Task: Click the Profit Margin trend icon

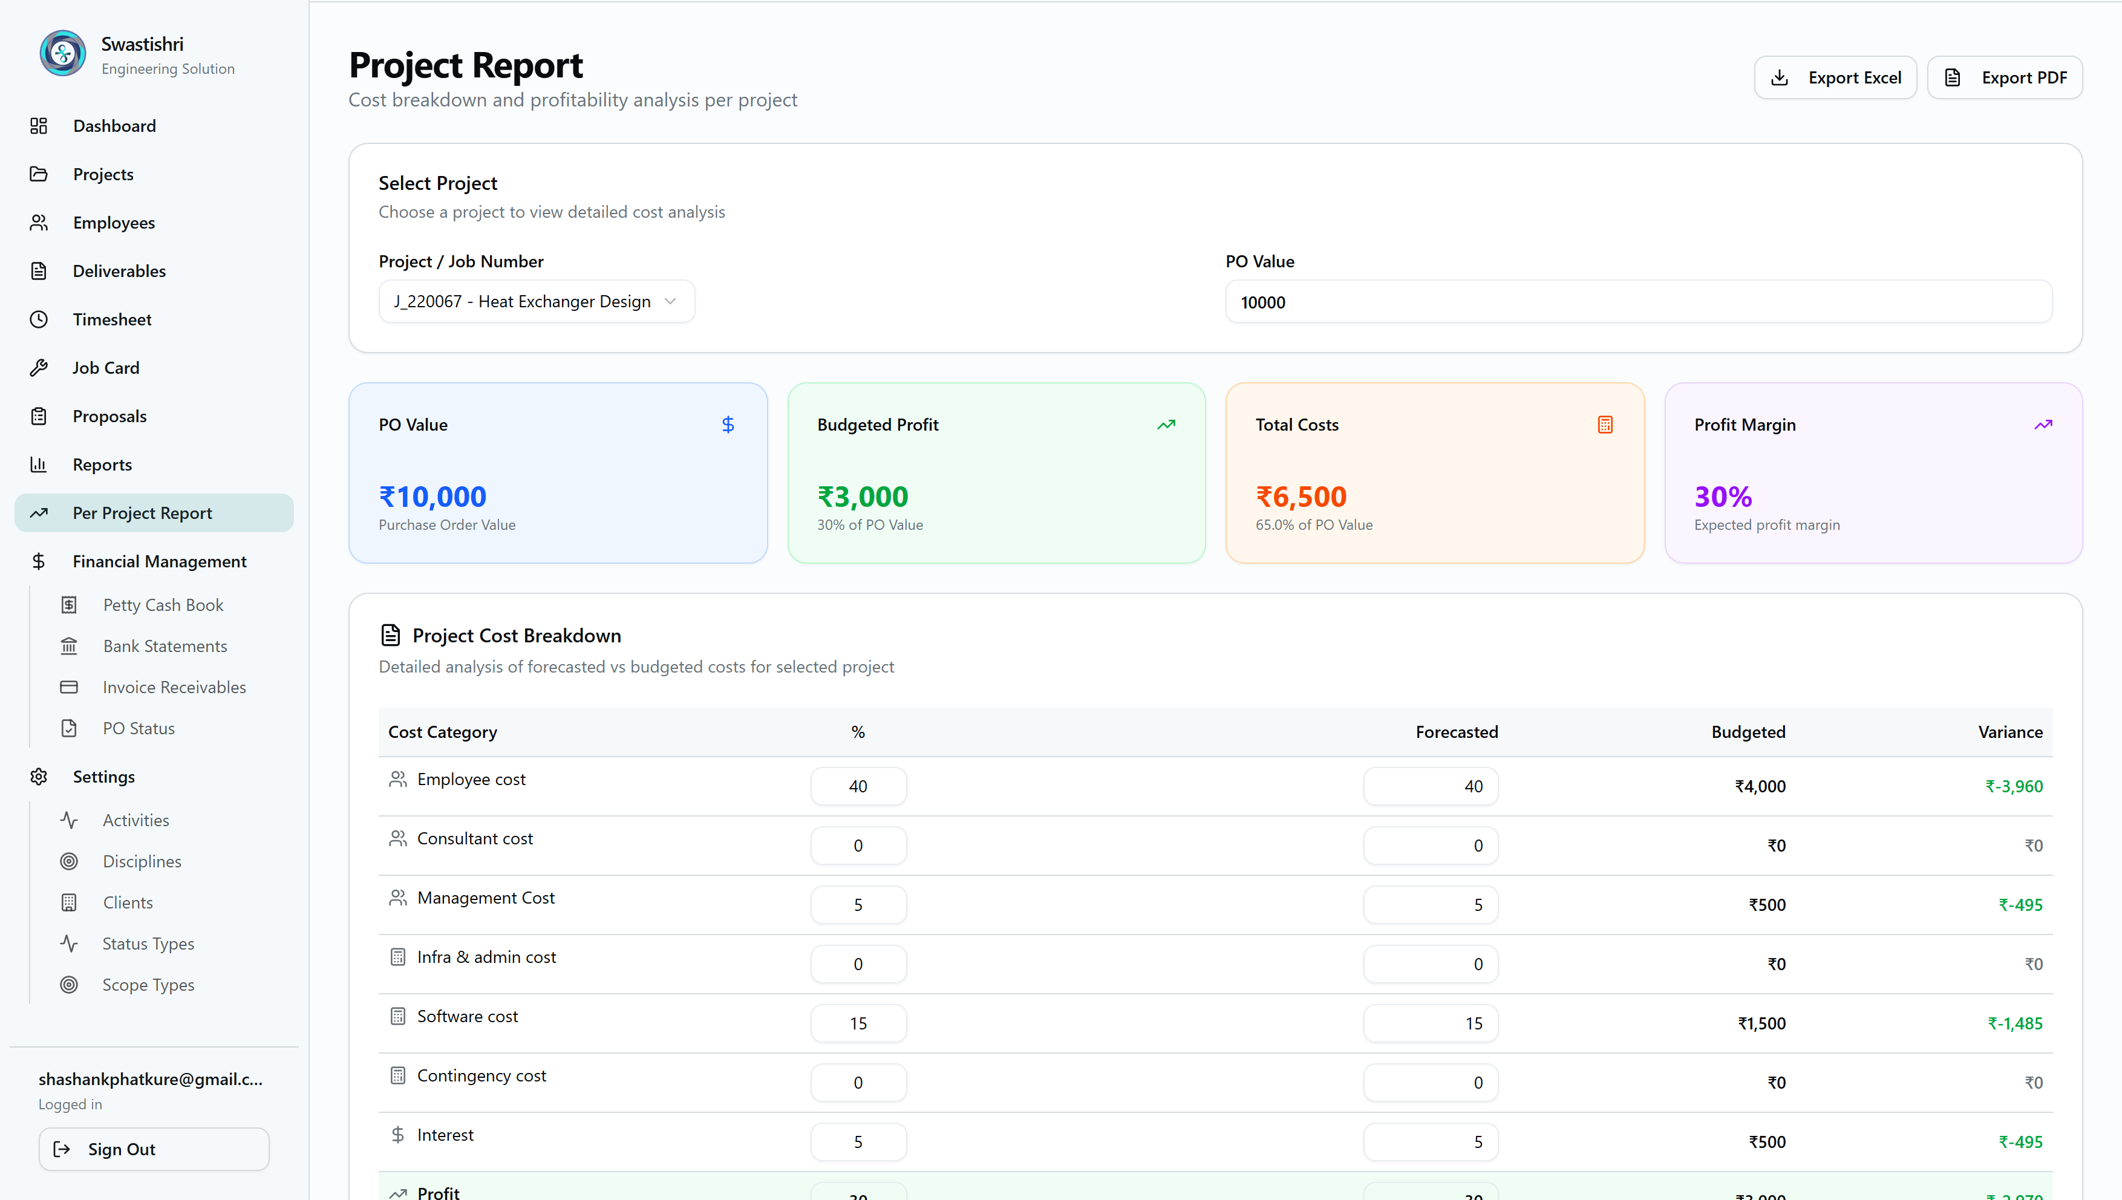Action: pyautogui.click(x=2043, y=425)
